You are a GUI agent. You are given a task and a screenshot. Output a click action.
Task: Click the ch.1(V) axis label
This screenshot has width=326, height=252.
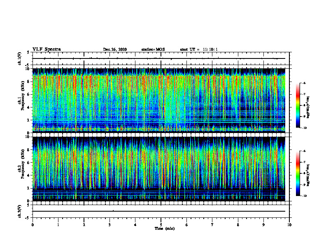click(20, 58)
